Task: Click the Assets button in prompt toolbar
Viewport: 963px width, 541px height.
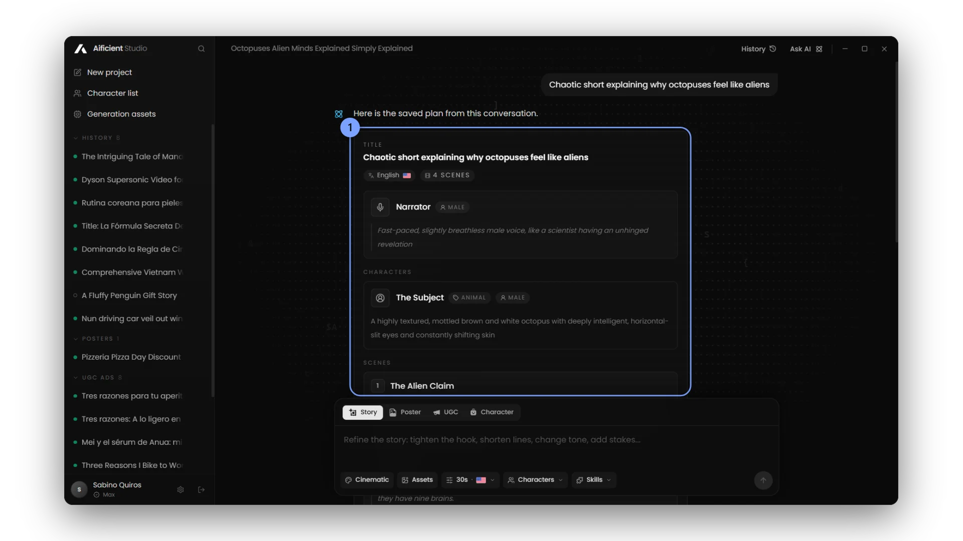Action: tap(417, 480)
